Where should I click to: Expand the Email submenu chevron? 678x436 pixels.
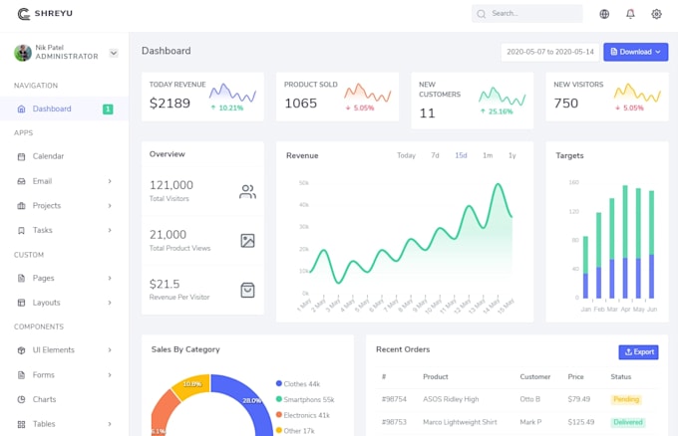click(x=110, y=181)
